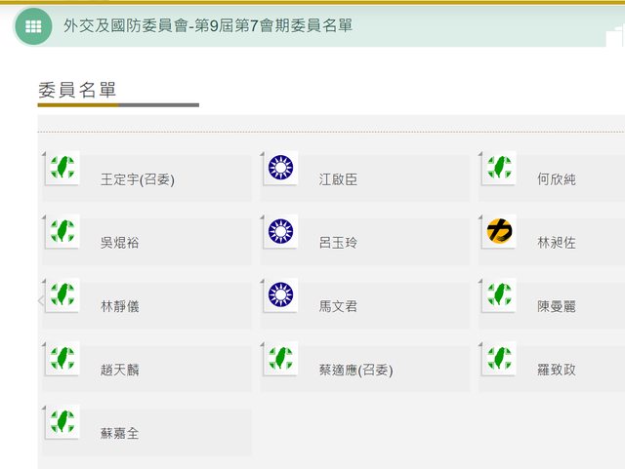Open member 江啟臣 profile link
The height and width of the screenshot is (469, 625).
pos(338,179)
